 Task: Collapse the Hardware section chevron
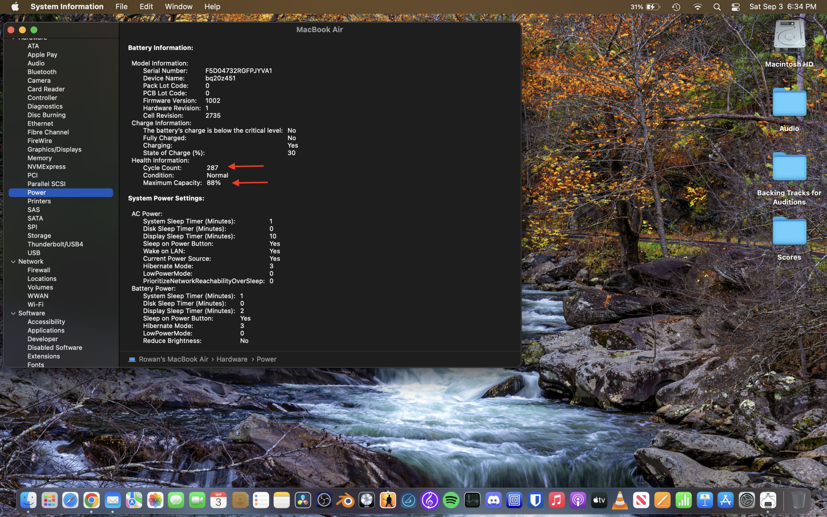click(13, 38)
